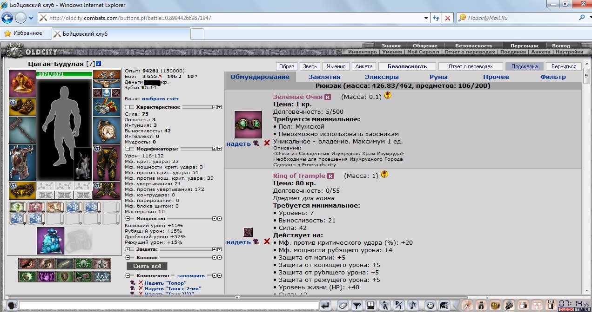592x313 pixels.
Task: Click the running man icon in the bottom bar
Action: [x=385, y=306]
